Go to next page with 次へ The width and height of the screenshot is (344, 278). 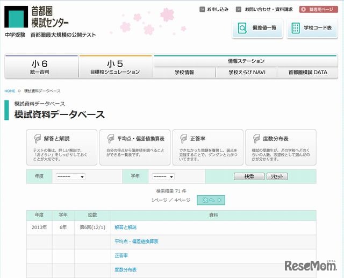click(x=211, y=200)
